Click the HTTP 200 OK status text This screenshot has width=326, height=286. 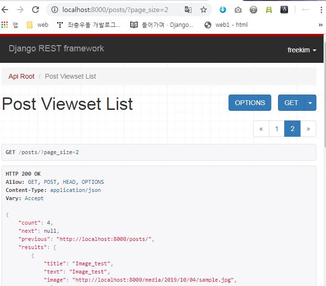[x=23, y=174]
